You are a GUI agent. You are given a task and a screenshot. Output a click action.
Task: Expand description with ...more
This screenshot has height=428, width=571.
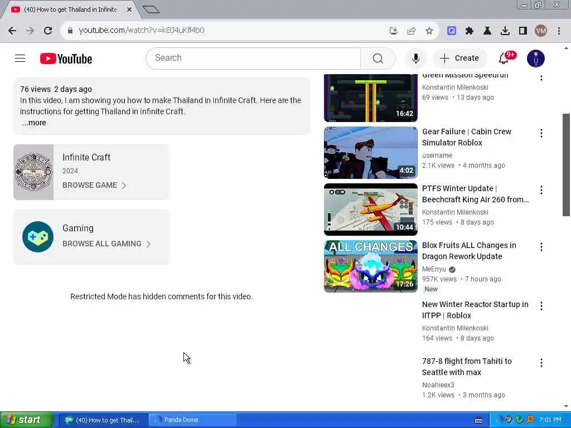pos(34,123)
